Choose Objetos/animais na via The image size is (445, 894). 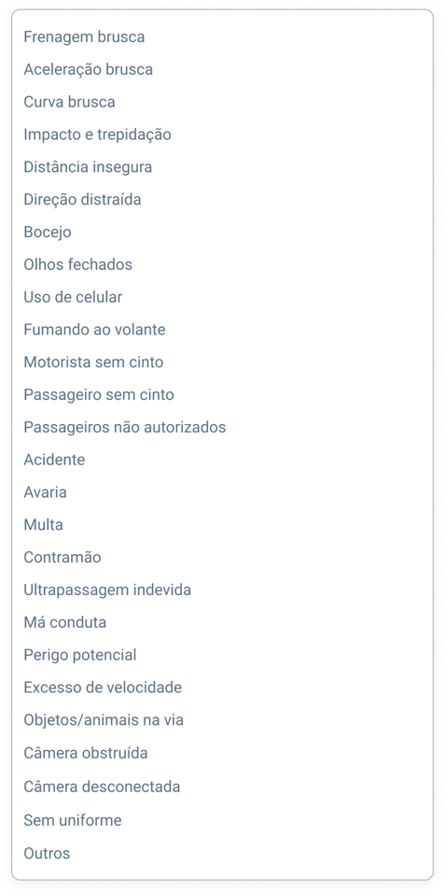click(222, 720)
